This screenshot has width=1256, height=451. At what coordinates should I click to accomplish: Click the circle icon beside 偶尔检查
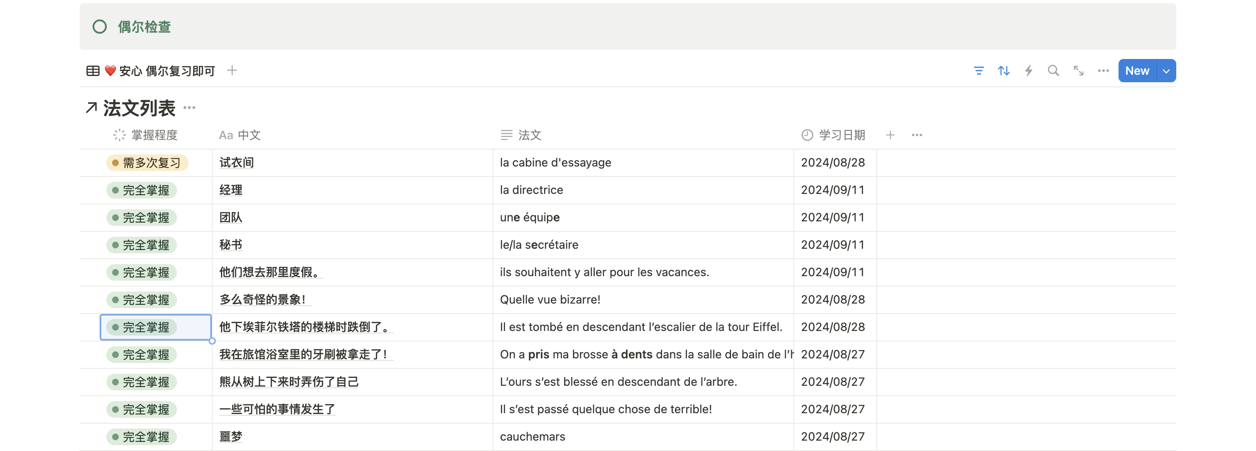click(x=99, y=26)
